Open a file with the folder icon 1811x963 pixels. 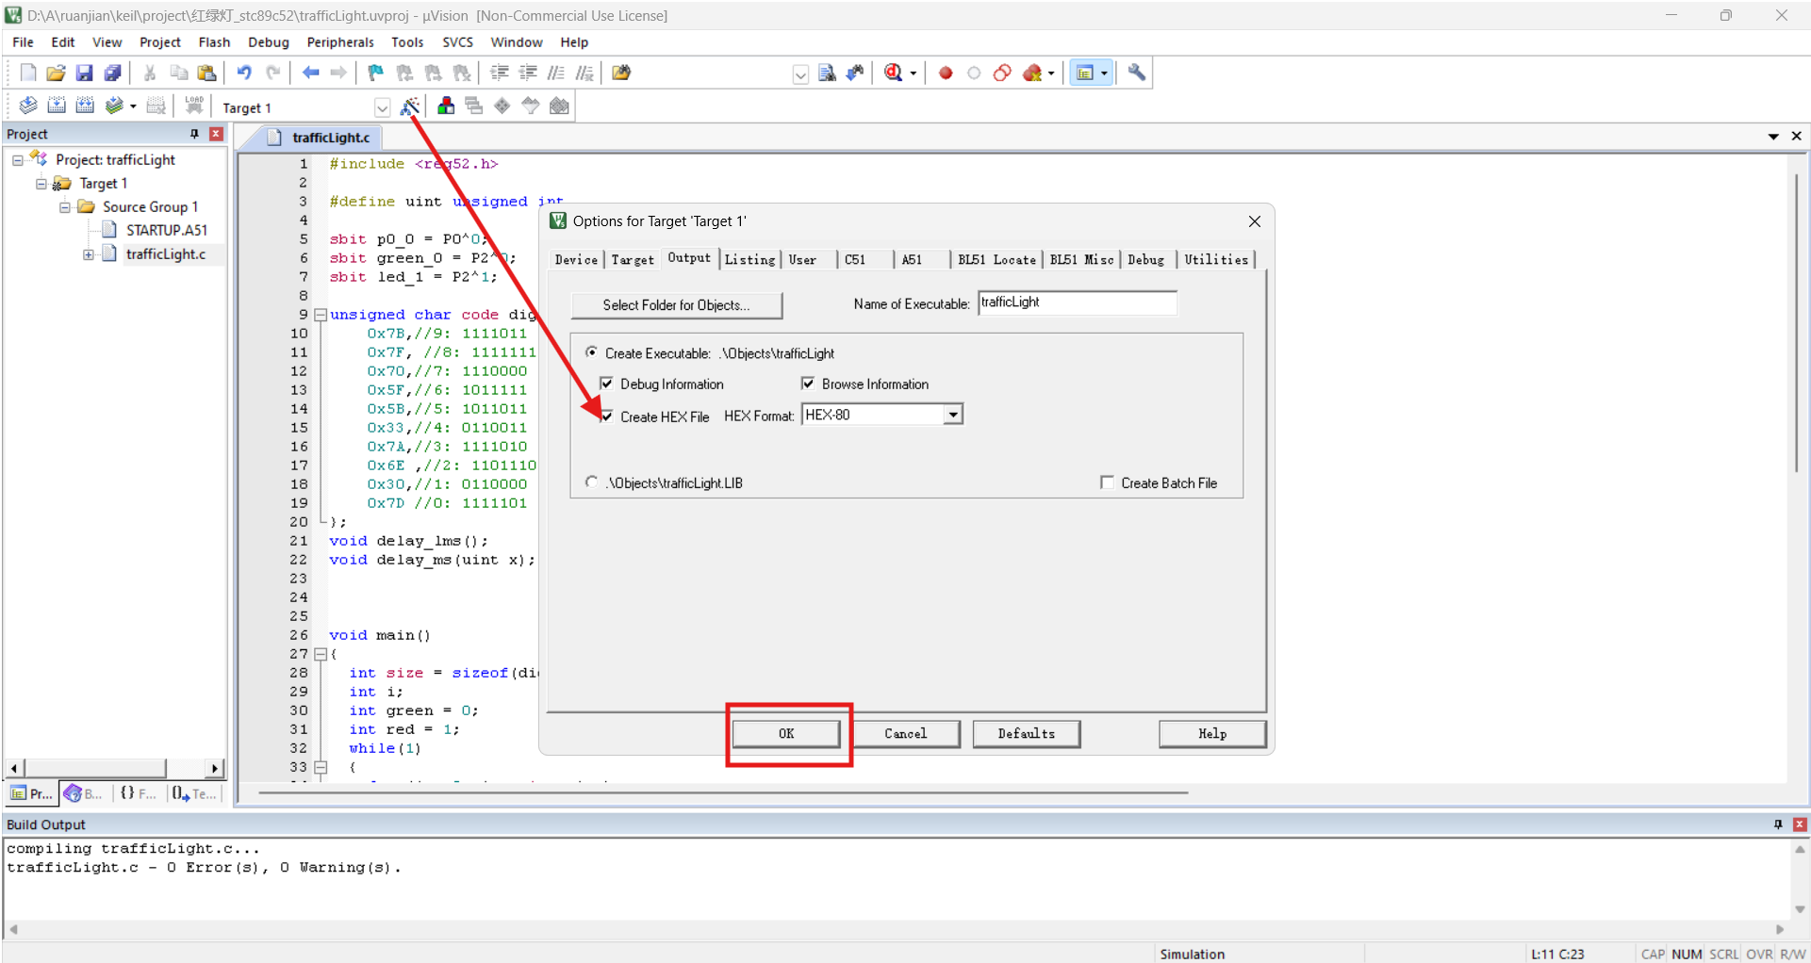(56, 73)
